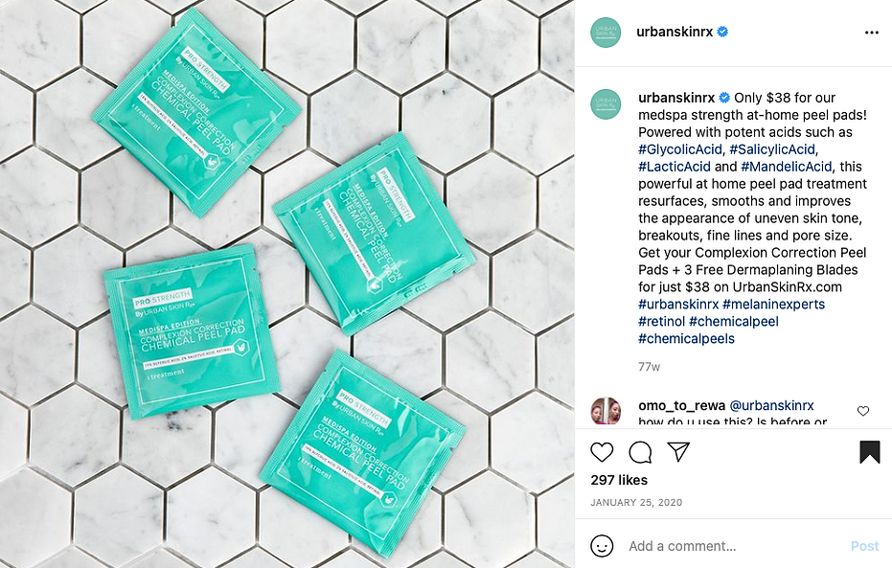Click in the Add a comment field

[734, 546]
